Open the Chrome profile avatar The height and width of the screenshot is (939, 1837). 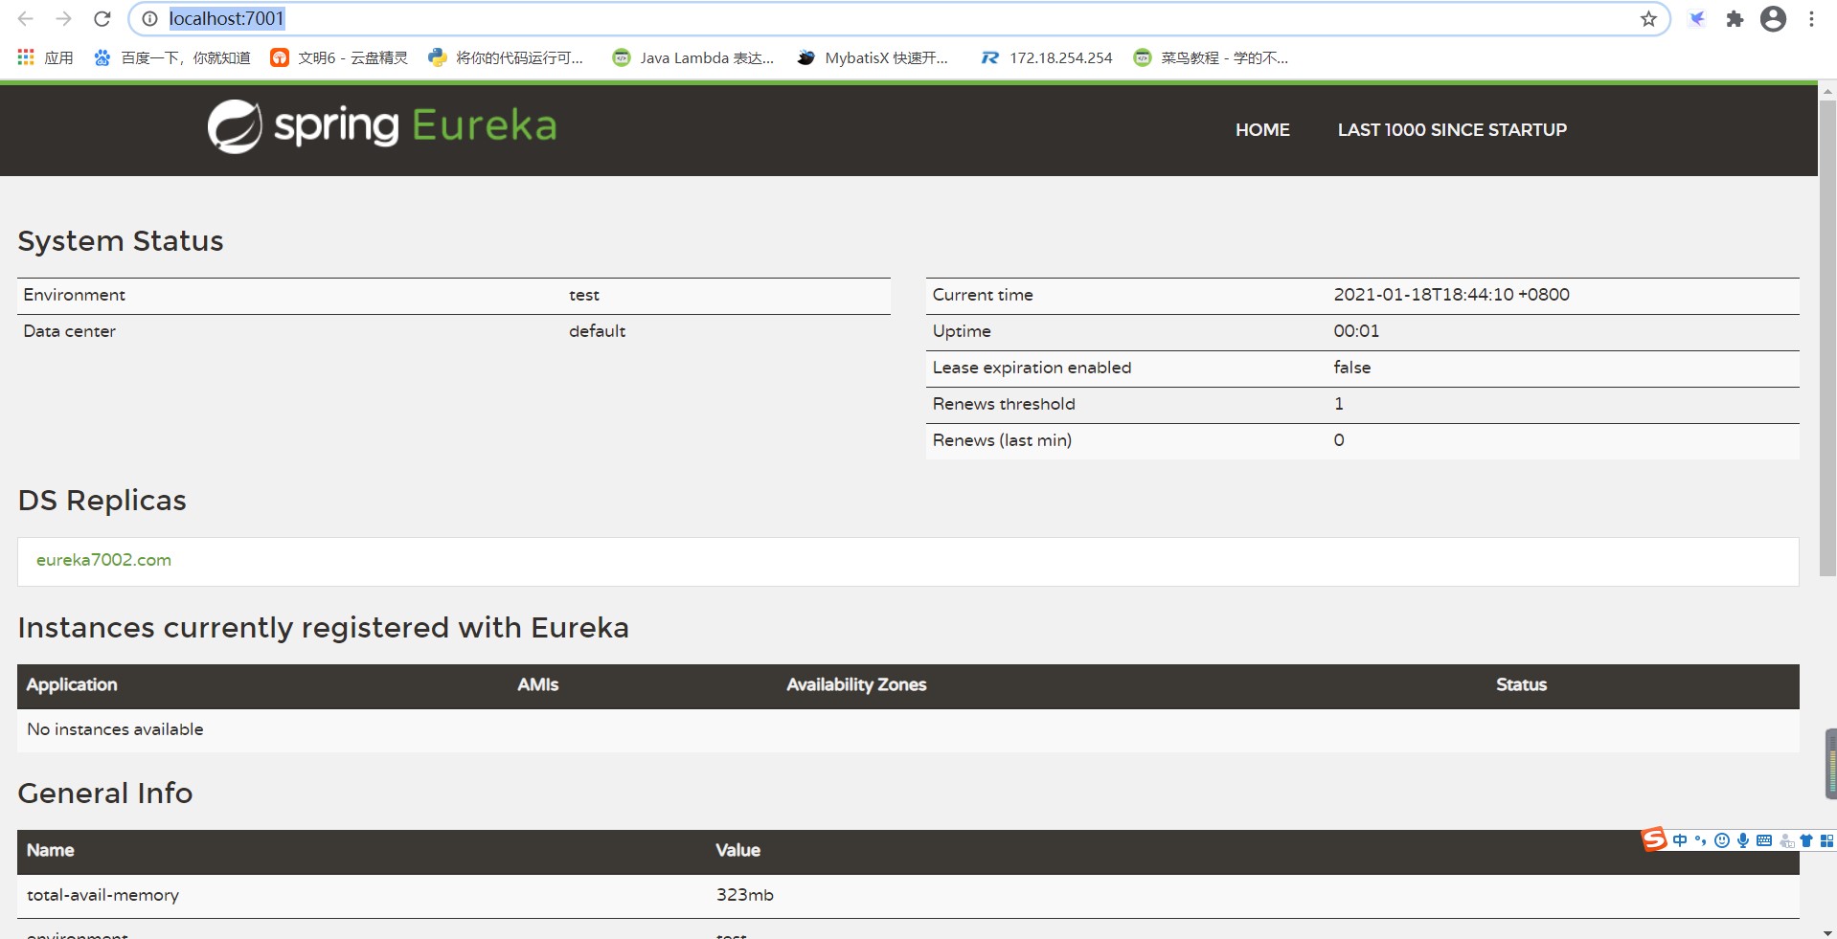[x=1774, y=19]
